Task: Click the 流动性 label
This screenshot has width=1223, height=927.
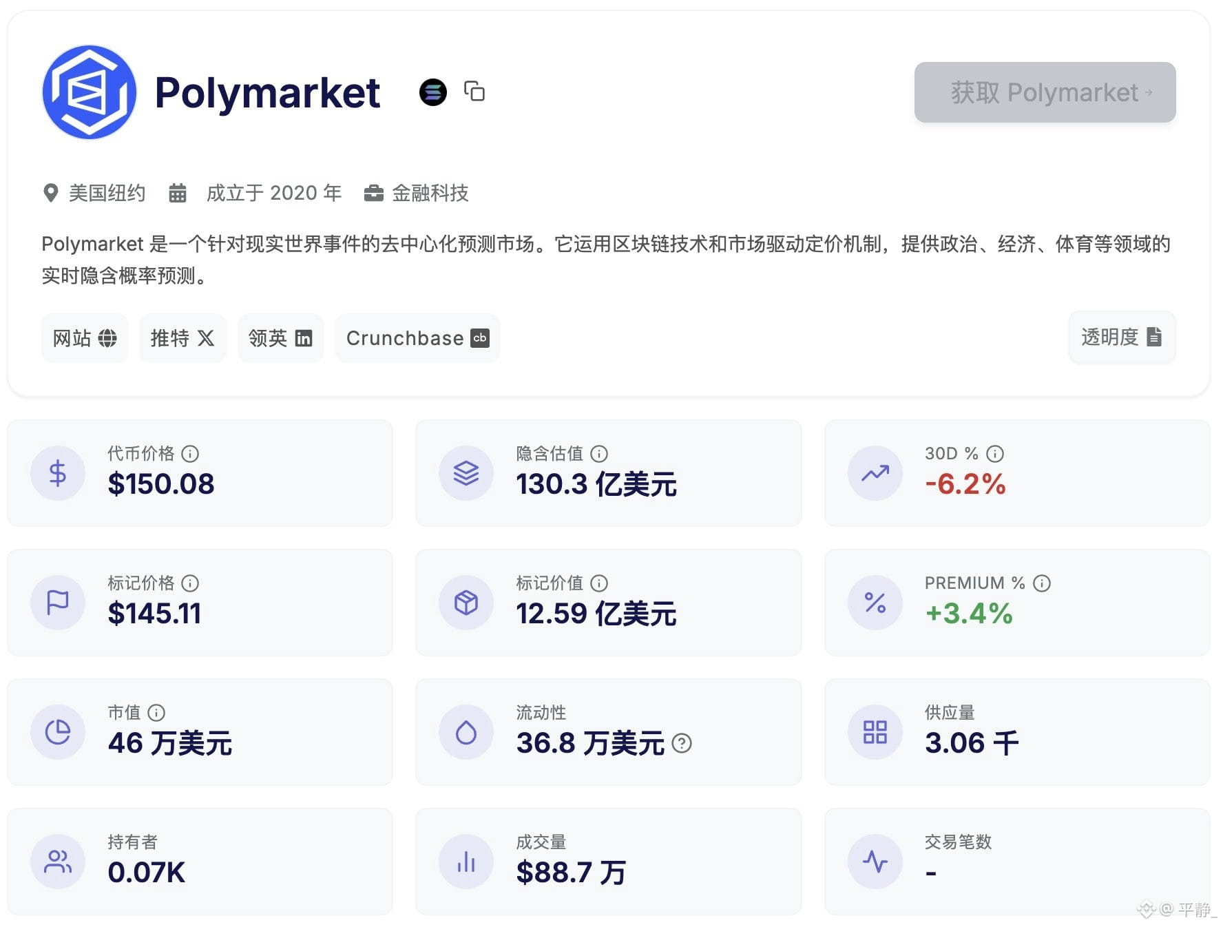Action: coord(541,713)
